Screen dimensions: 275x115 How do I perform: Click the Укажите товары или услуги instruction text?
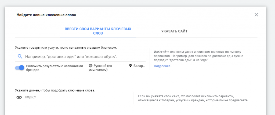pos(66,48)
